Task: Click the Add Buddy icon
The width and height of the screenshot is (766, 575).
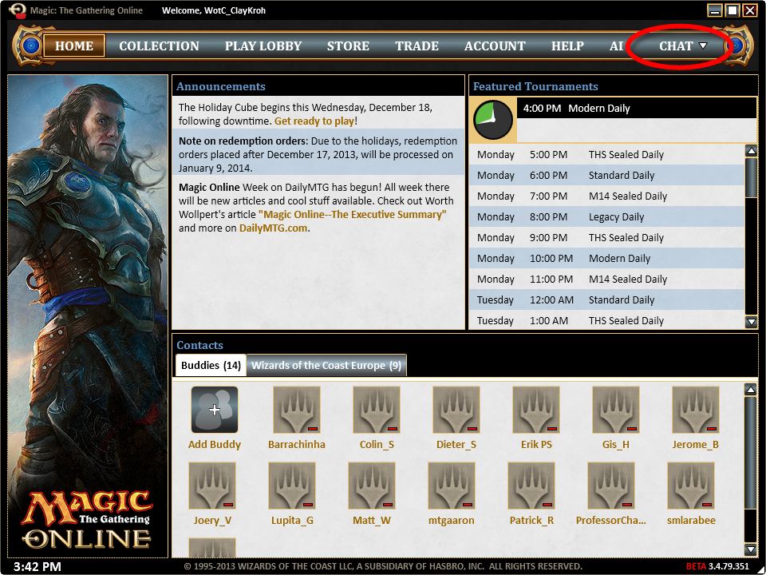Action: coord(215,410)
